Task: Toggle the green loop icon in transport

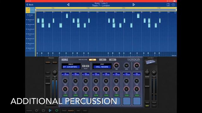Action: (57, 110)
